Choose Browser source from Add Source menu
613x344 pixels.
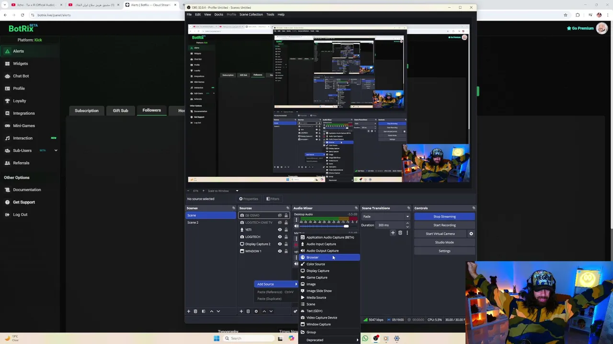(x=329, y=258)
